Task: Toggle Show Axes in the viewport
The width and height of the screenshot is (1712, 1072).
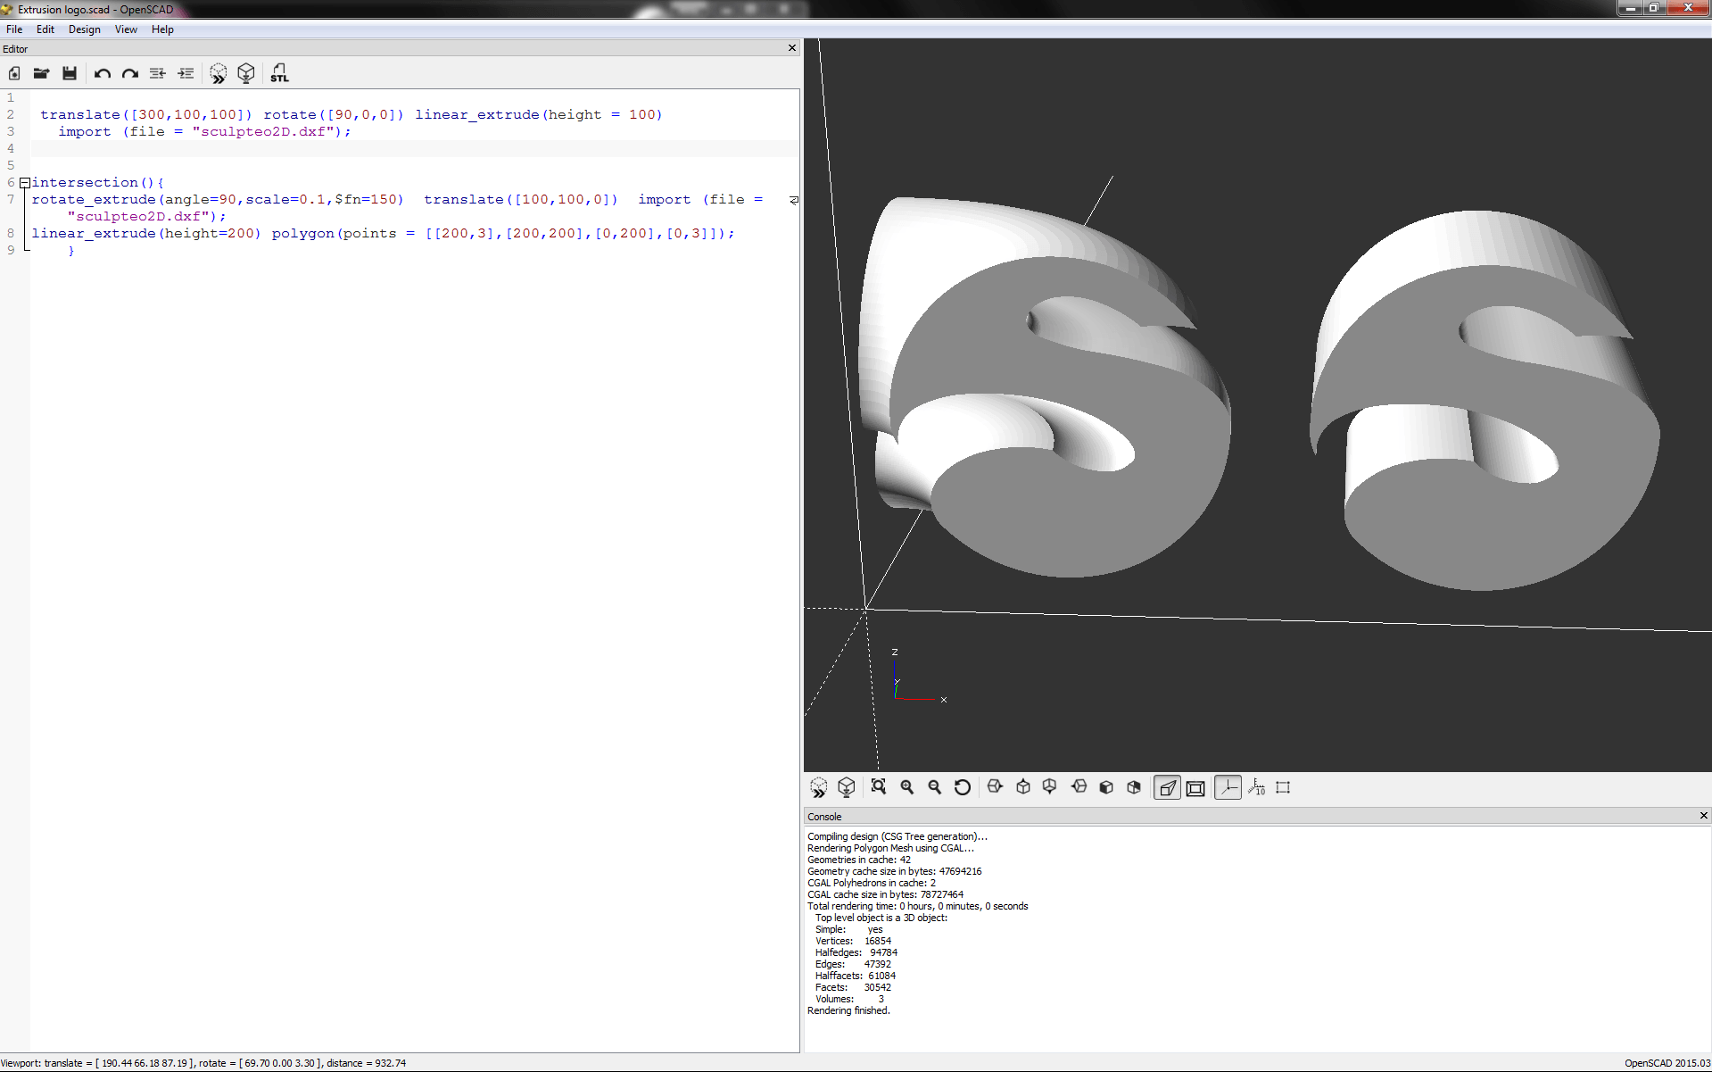Action: pos(1228,787)
